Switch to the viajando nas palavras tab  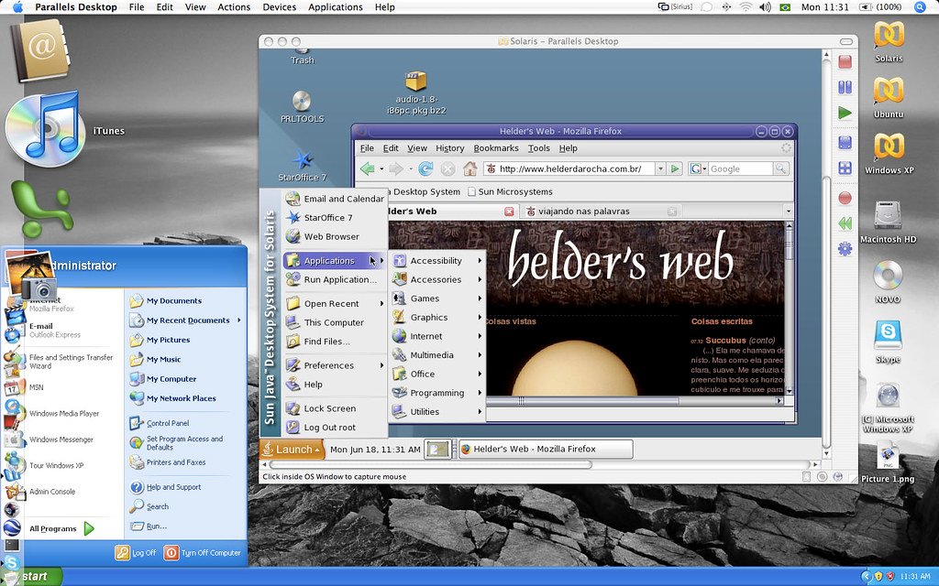[602, 212]
